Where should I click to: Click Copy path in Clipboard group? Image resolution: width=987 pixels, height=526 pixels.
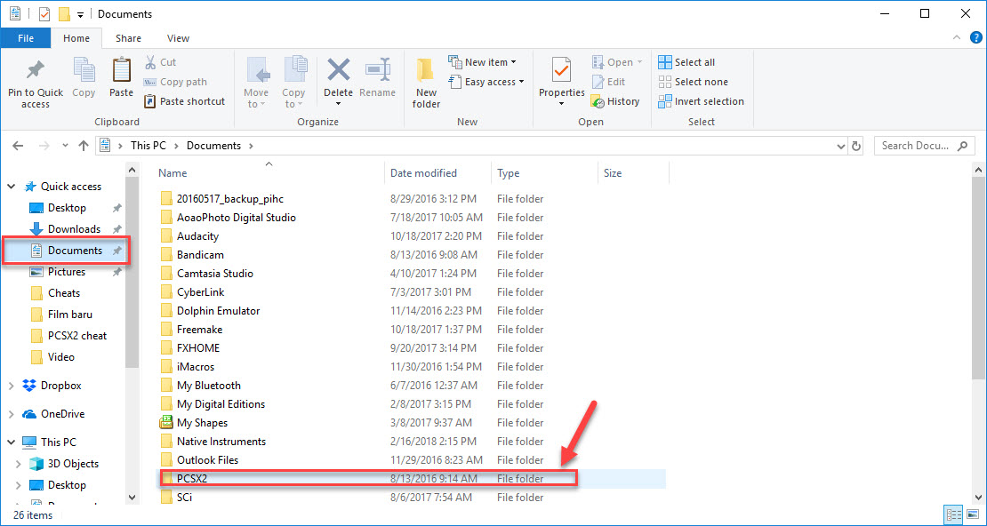[175, 82]
